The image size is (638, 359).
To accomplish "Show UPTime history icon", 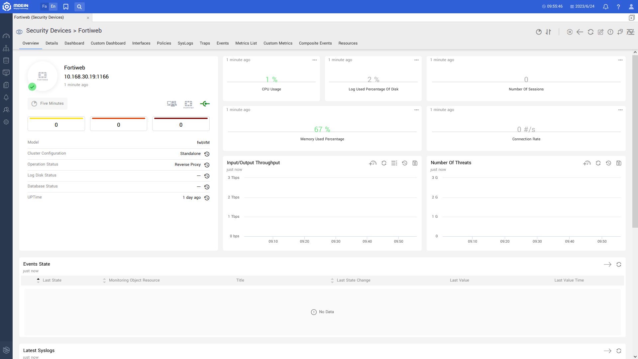I will 207,198.
